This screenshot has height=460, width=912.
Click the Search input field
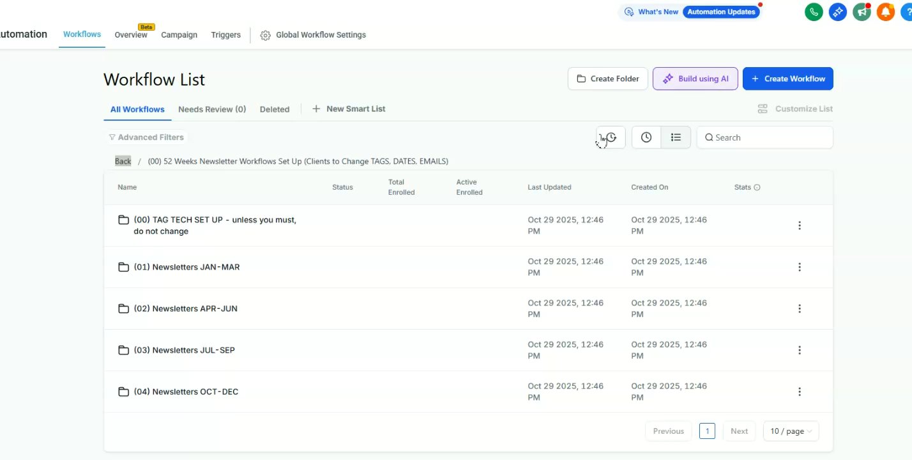[770, 137]
